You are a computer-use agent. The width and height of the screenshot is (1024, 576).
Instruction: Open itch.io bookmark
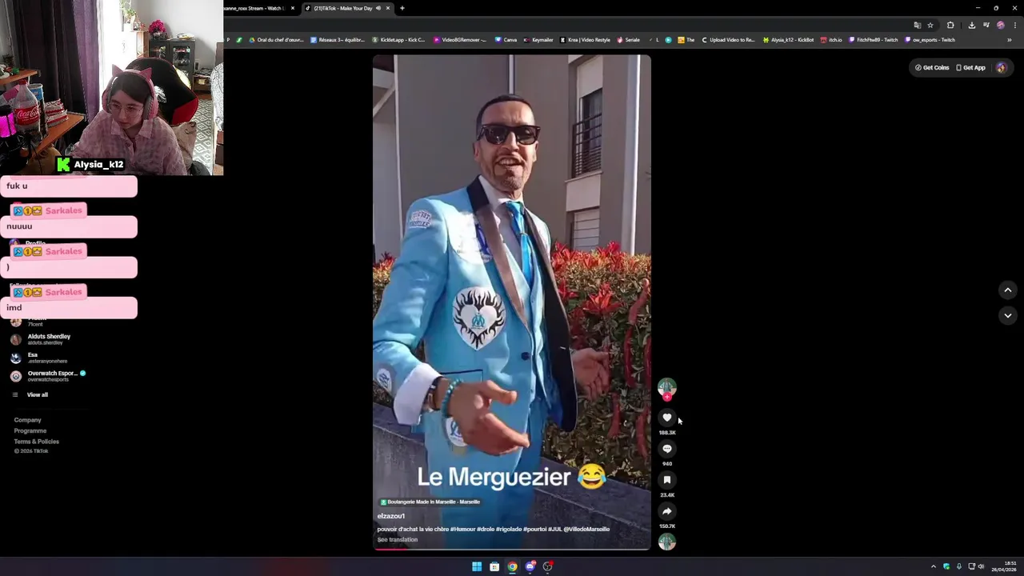pos(831,40)
